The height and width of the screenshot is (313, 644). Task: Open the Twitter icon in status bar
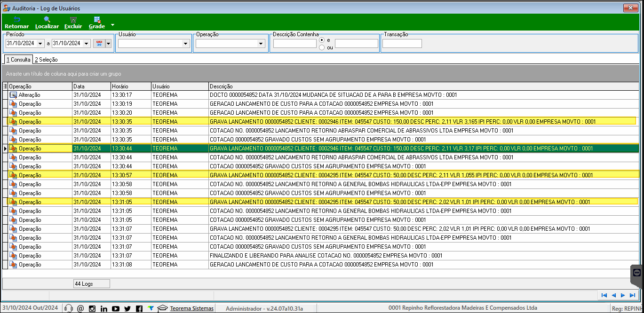click(127, 308)
